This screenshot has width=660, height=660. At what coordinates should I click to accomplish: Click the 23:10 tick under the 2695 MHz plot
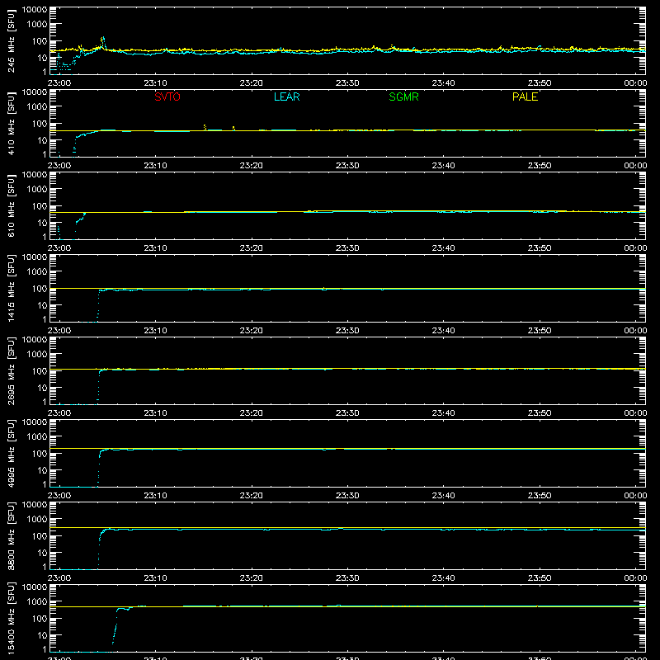[155, 413]
